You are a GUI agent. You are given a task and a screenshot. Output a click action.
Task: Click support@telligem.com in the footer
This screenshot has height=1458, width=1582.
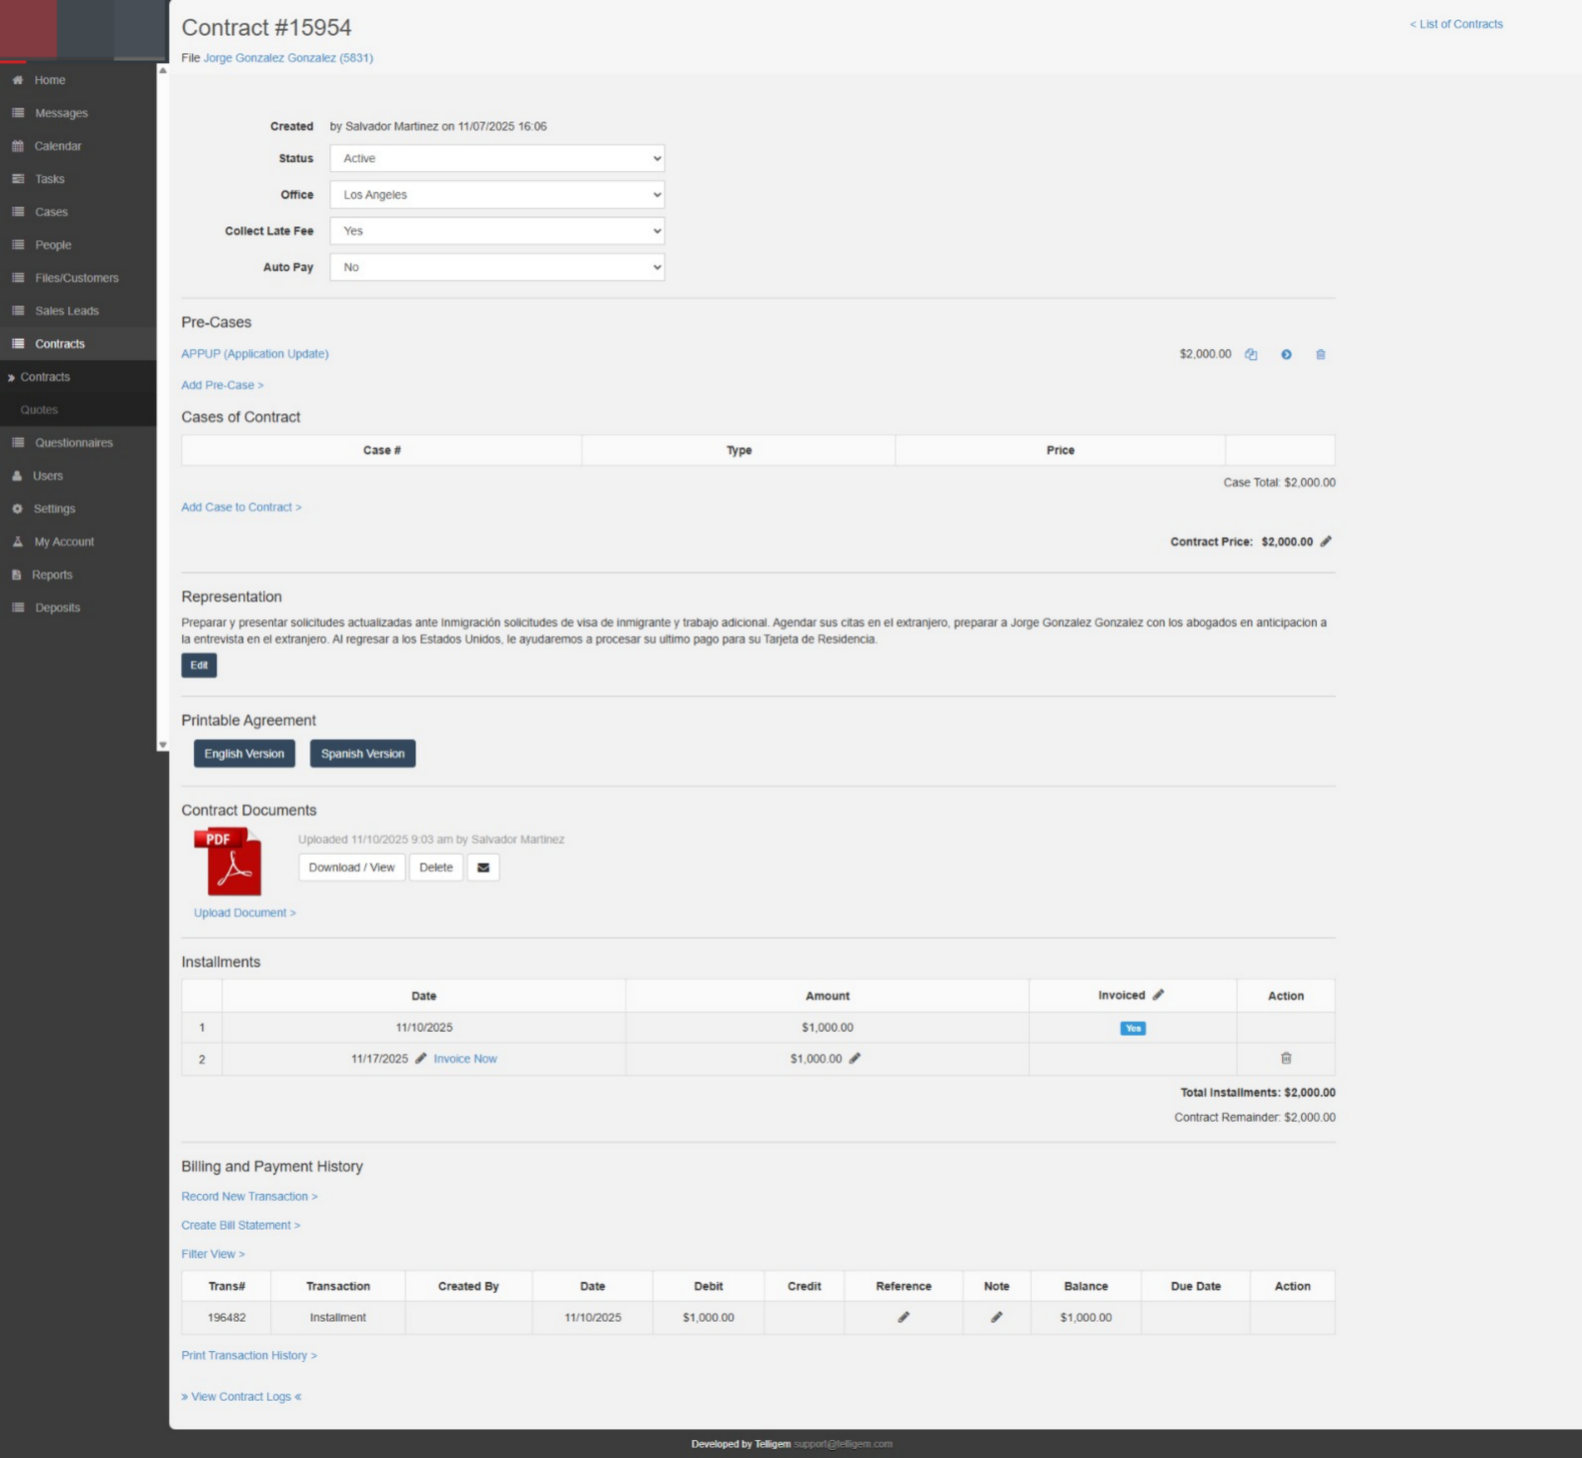[843, 1444]
